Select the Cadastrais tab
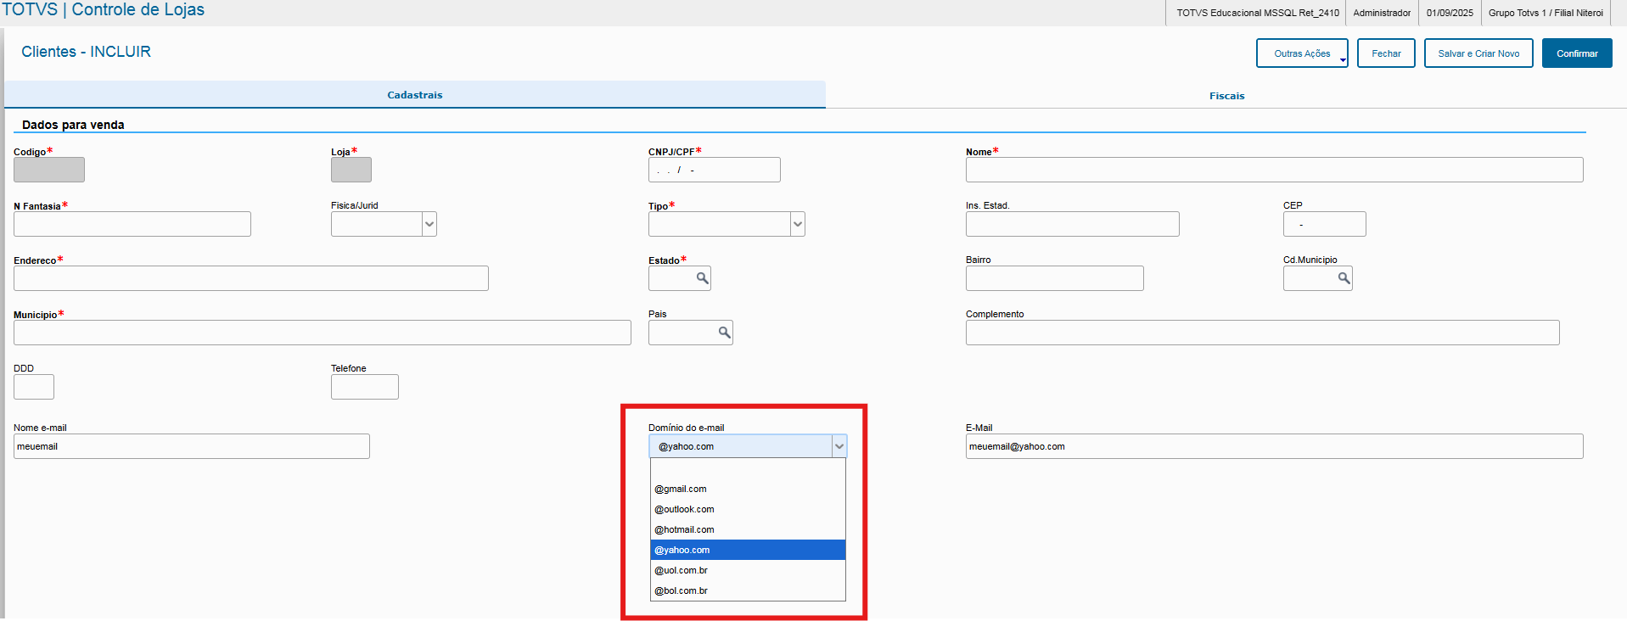1627x621 pixels. (x=415, y=95)
